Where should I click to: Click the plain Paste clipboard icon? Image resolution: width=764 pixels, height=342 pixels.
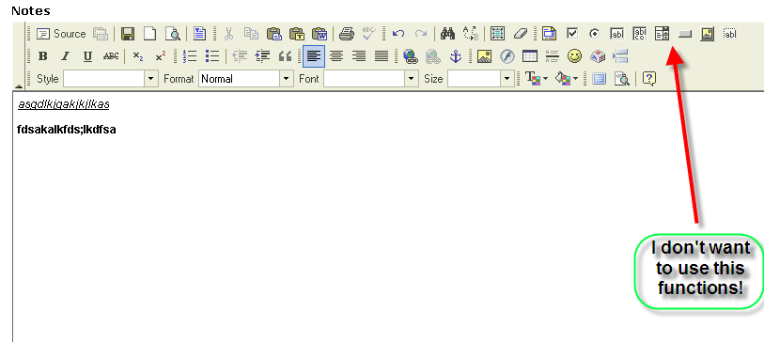(x=273, y=34)
